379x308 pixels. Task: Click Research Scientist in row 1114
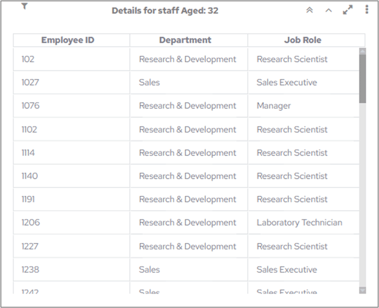[292, 153]
